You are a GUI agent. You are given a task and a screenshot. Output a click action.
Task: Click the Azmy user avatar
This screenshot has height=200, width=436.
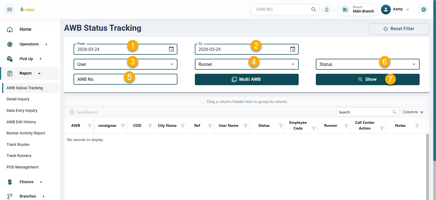386,10
